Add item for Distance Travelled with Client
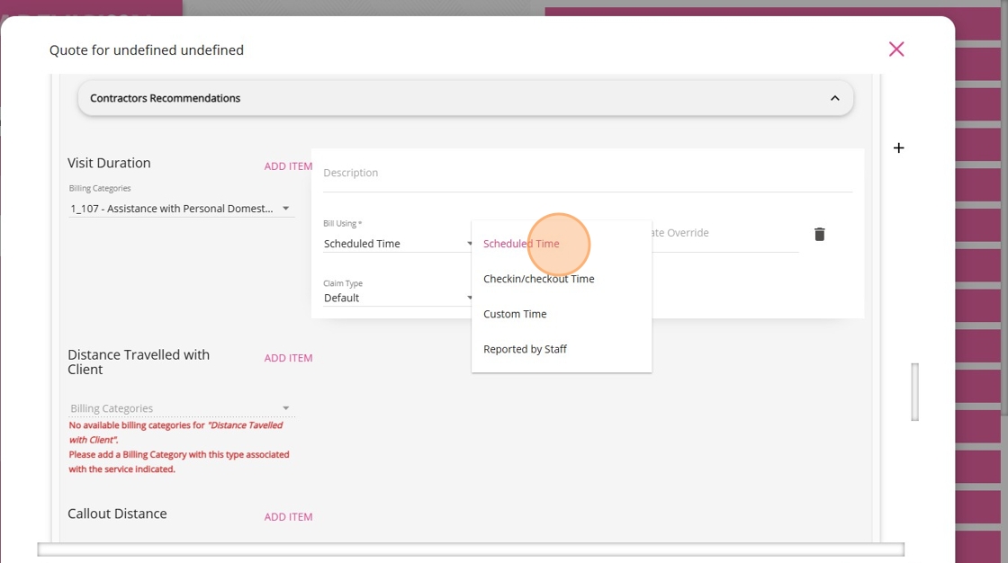The image size is (1008, 563). point(288,358)
